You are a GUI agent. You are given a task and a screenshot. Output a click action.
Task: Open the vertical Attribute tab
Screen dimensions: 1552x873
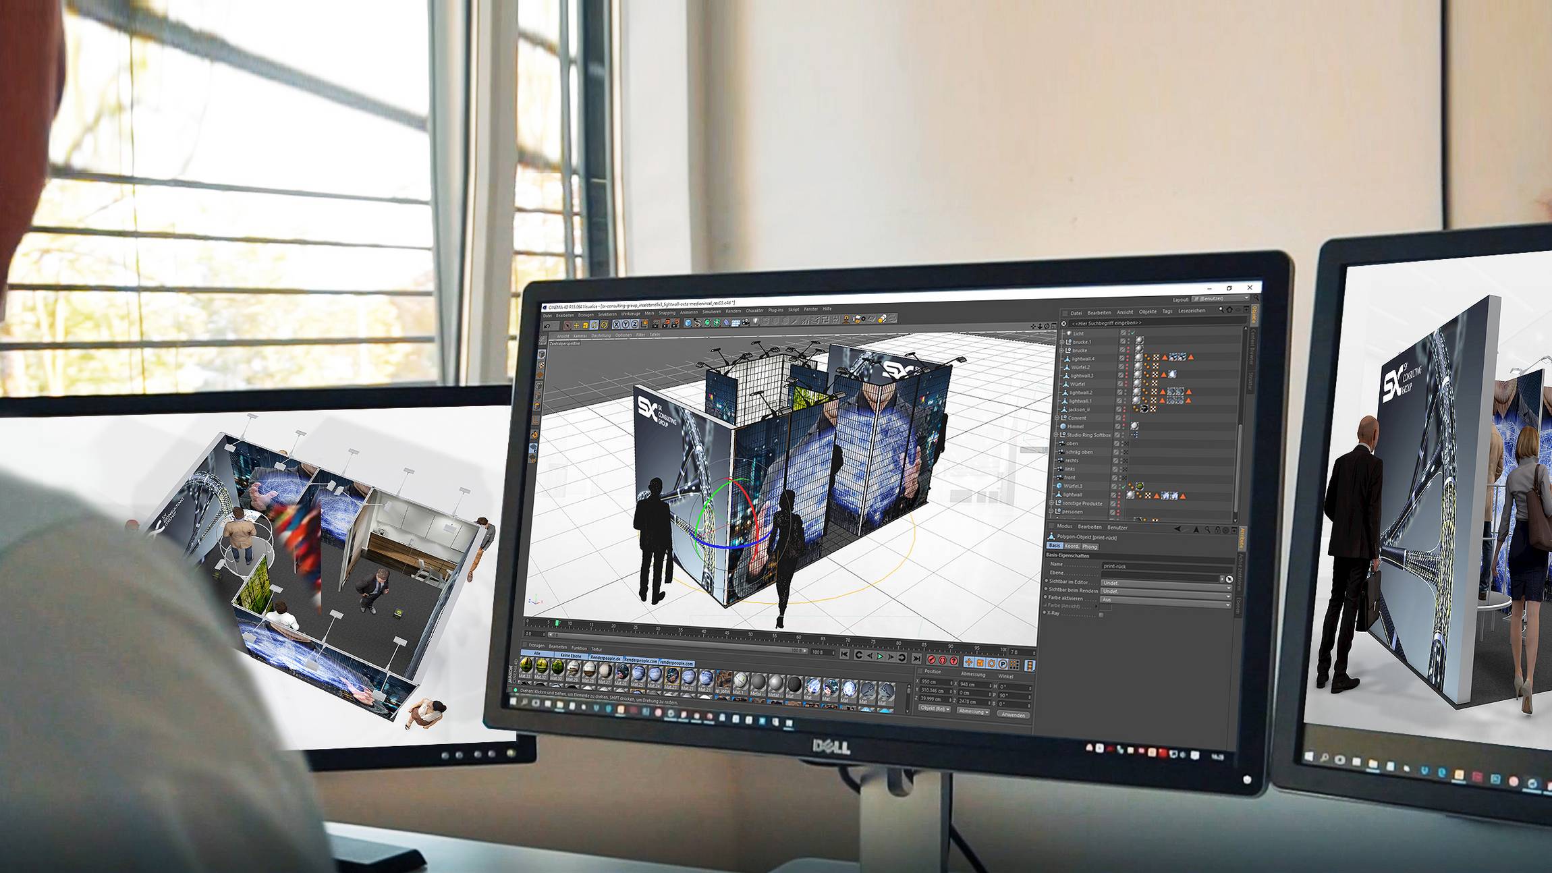click(1242, 538)
